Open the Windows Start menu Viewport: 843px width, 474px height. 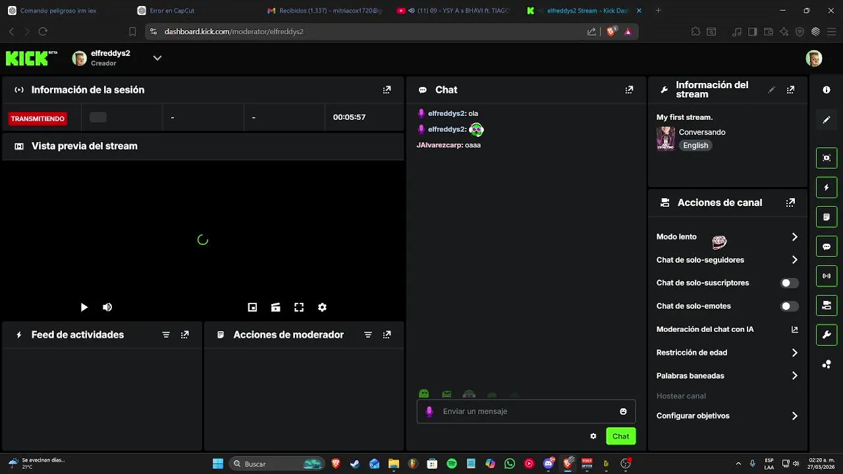218,464
